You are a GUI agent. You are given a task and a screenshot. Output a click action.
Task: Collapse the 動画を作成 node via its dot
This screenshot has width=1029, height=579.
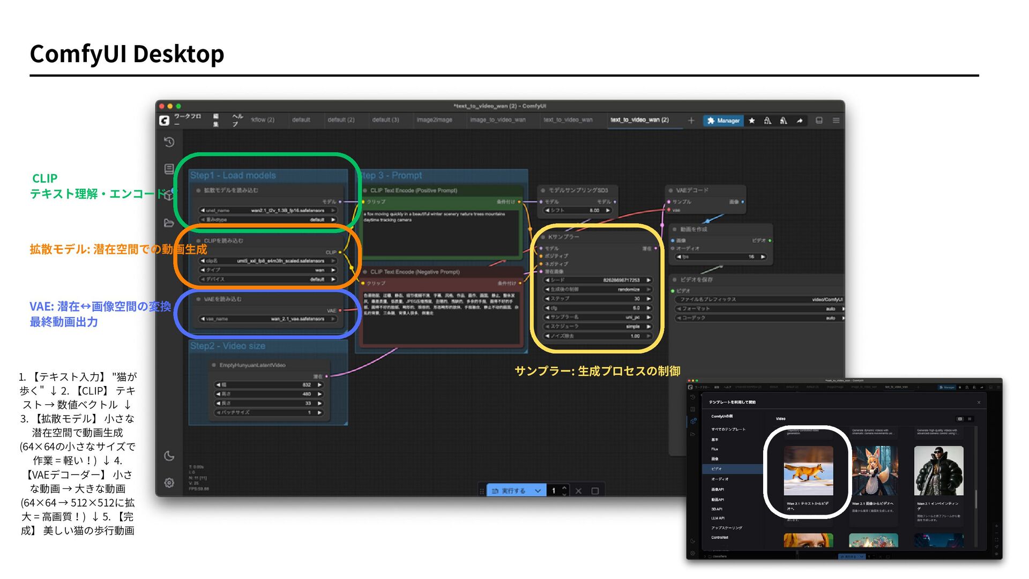675,229
